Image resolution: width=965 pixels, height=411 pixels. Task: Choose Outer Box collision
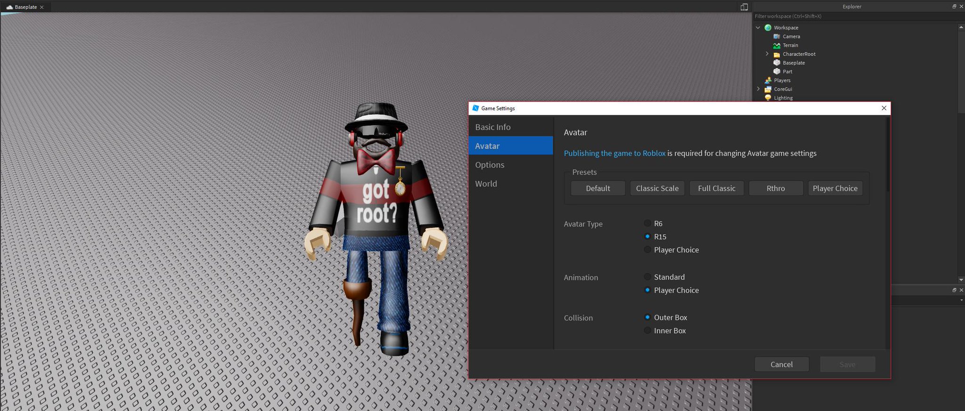pyautogui.click(x=647, y=318)
